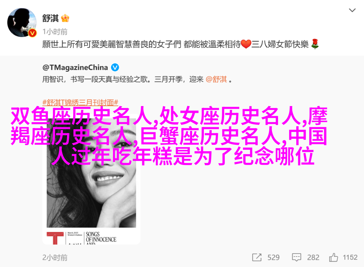Click the 1小时前 post timestamp
This screenshot has width=364, height=267.
tap(55, 32)
